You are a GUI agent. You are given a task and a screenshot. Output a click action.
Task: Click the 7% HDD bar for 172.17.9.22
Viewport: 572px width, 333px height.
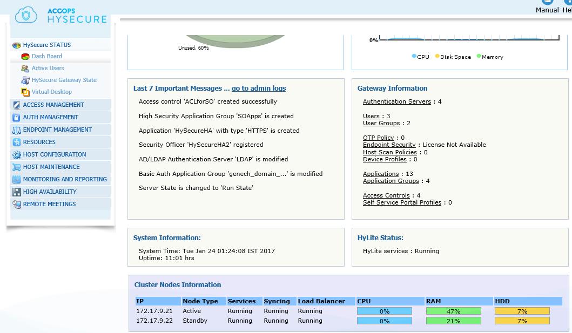point(522,321)
